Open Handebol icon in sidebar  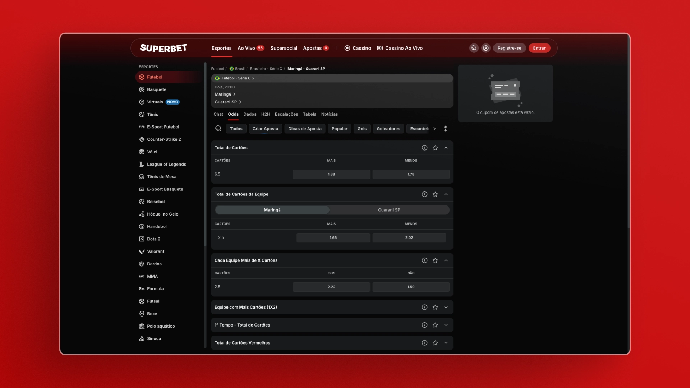click(142, 227)
